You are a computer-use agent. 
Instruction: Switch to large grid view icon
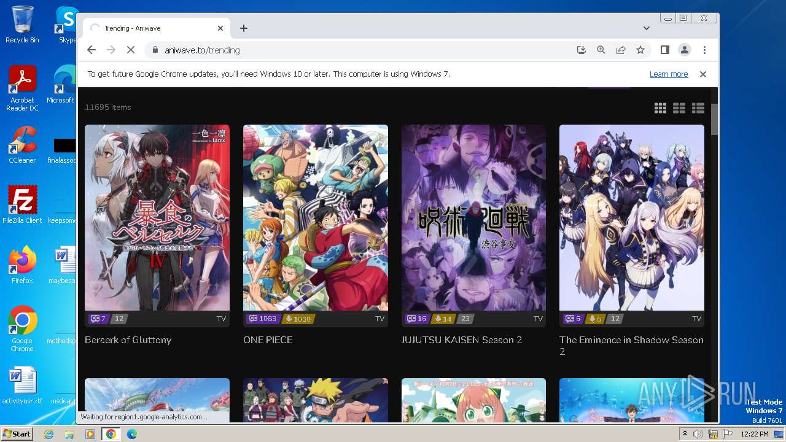660,108
